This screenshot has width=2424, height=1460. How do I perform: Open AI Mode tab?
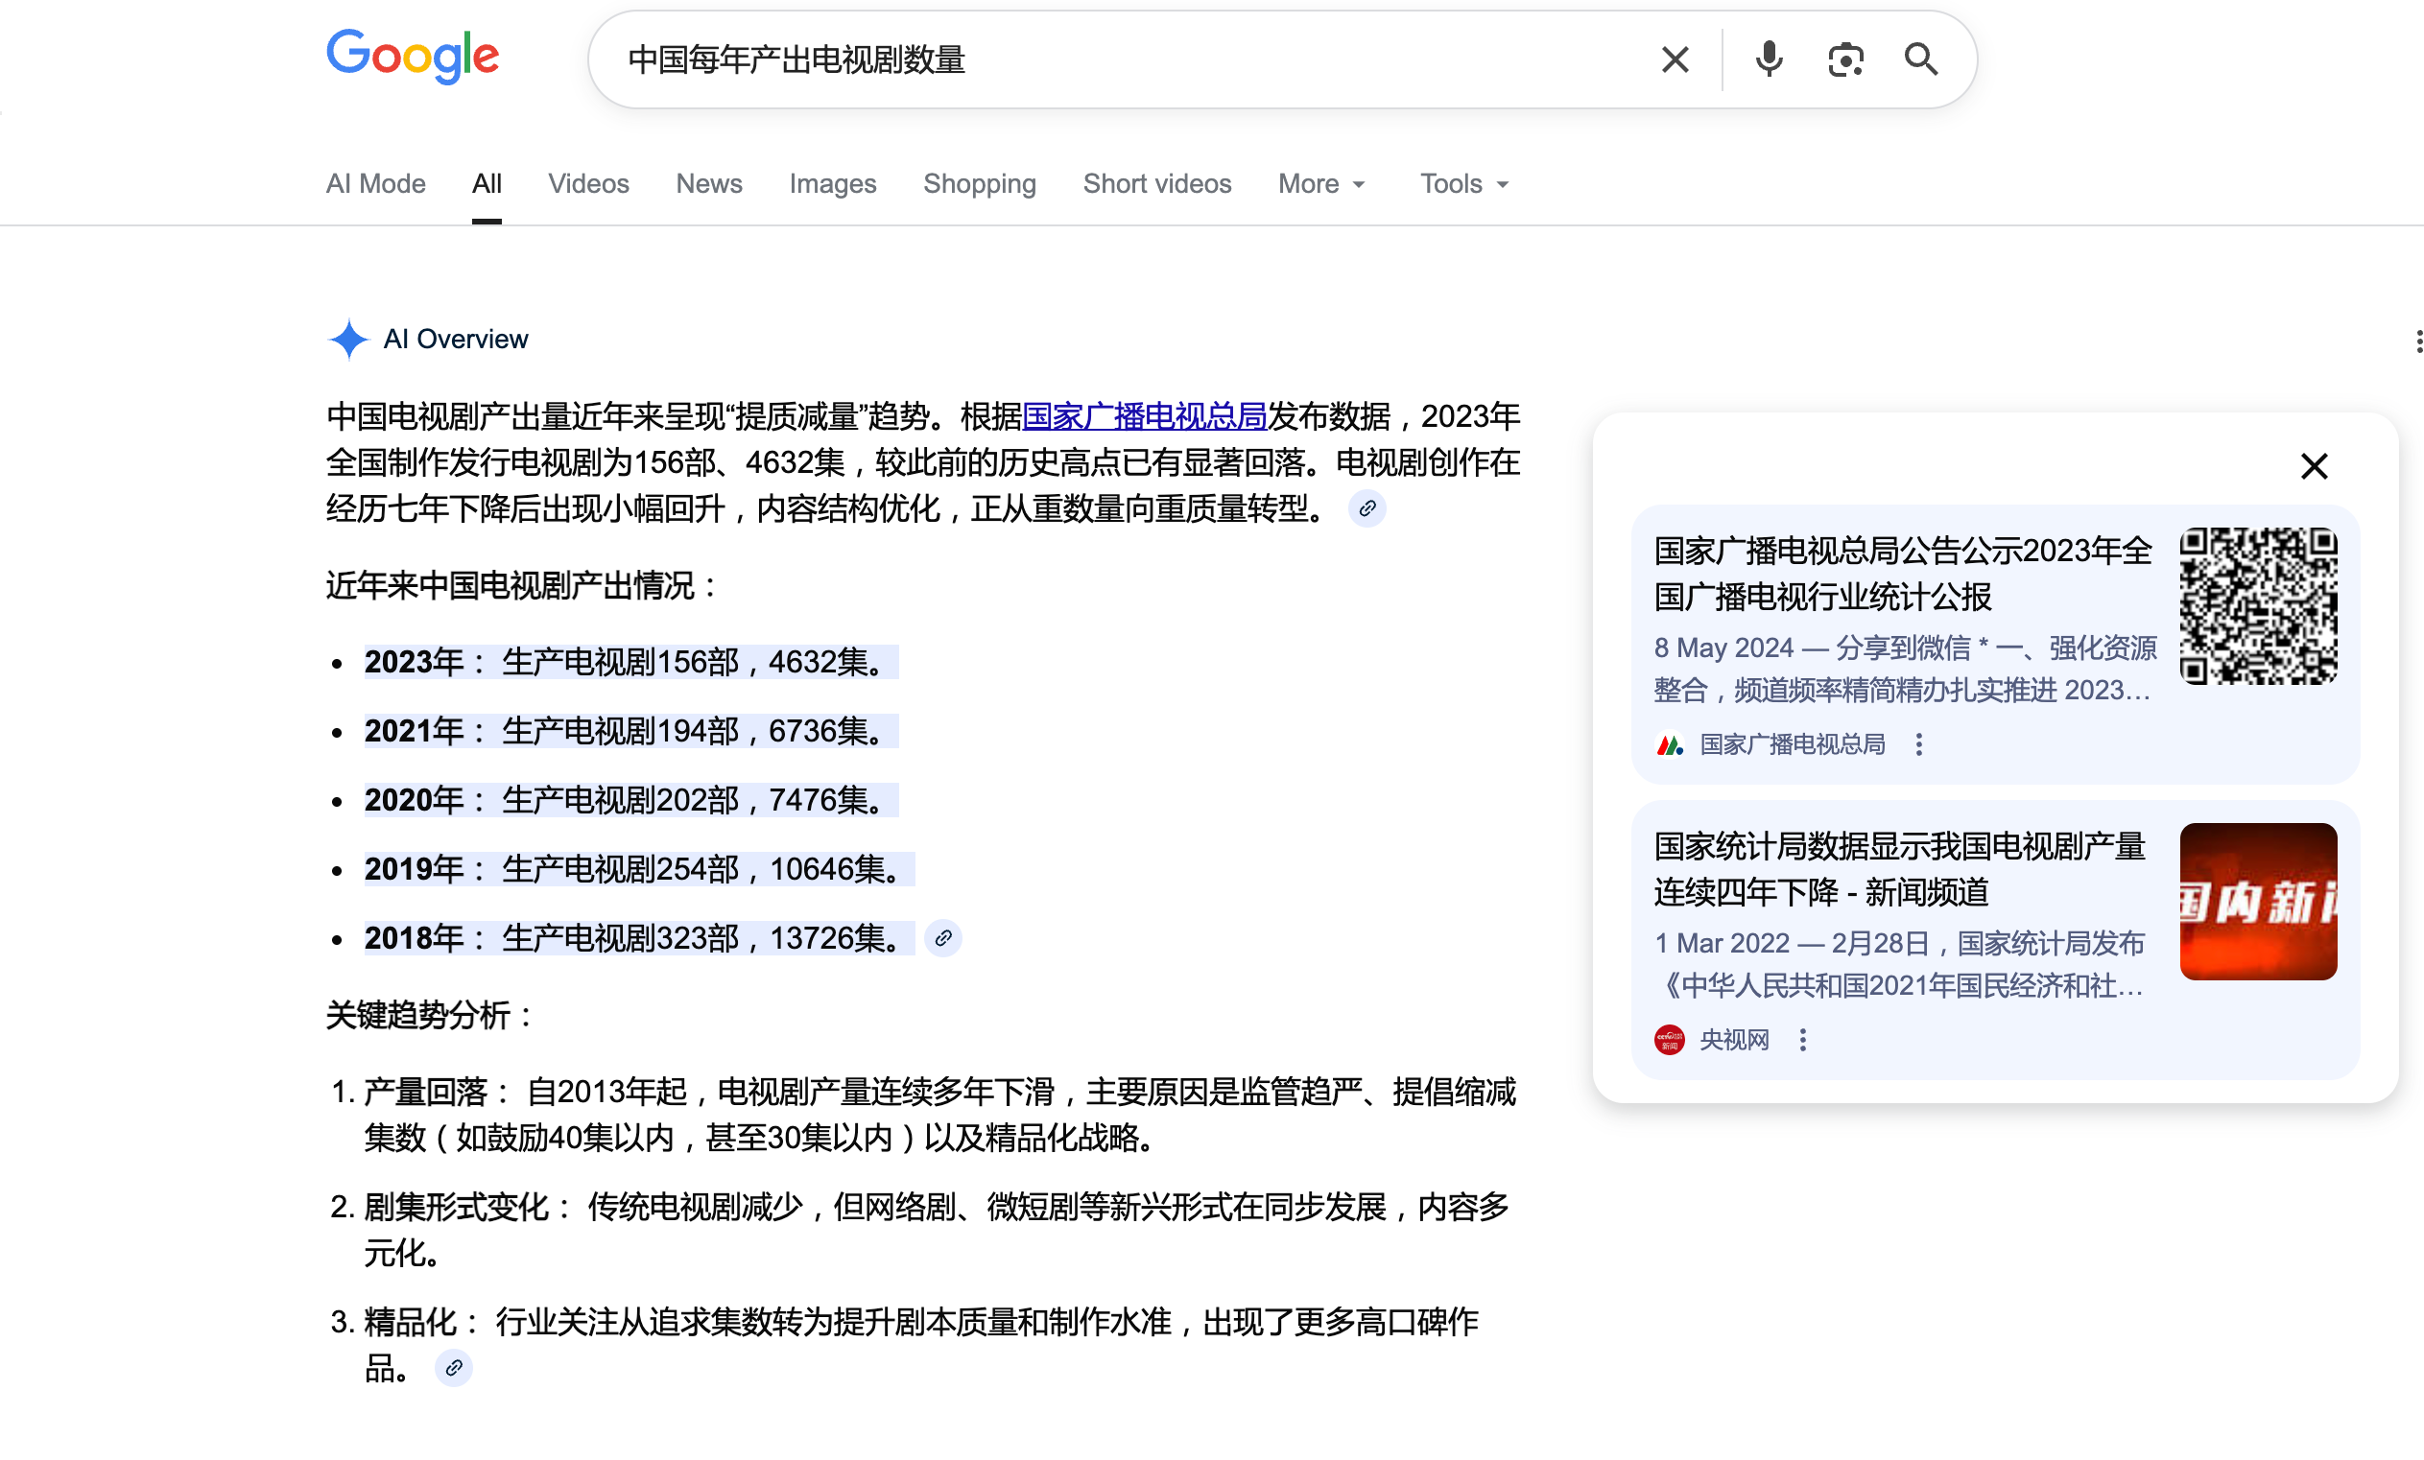point(376,184)
